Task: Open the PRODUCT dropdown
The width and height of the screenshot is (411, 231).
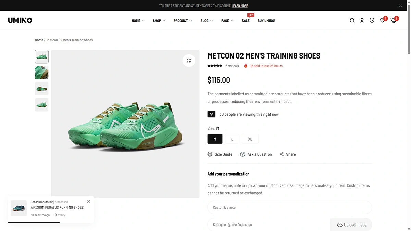Action: (180, 21)
